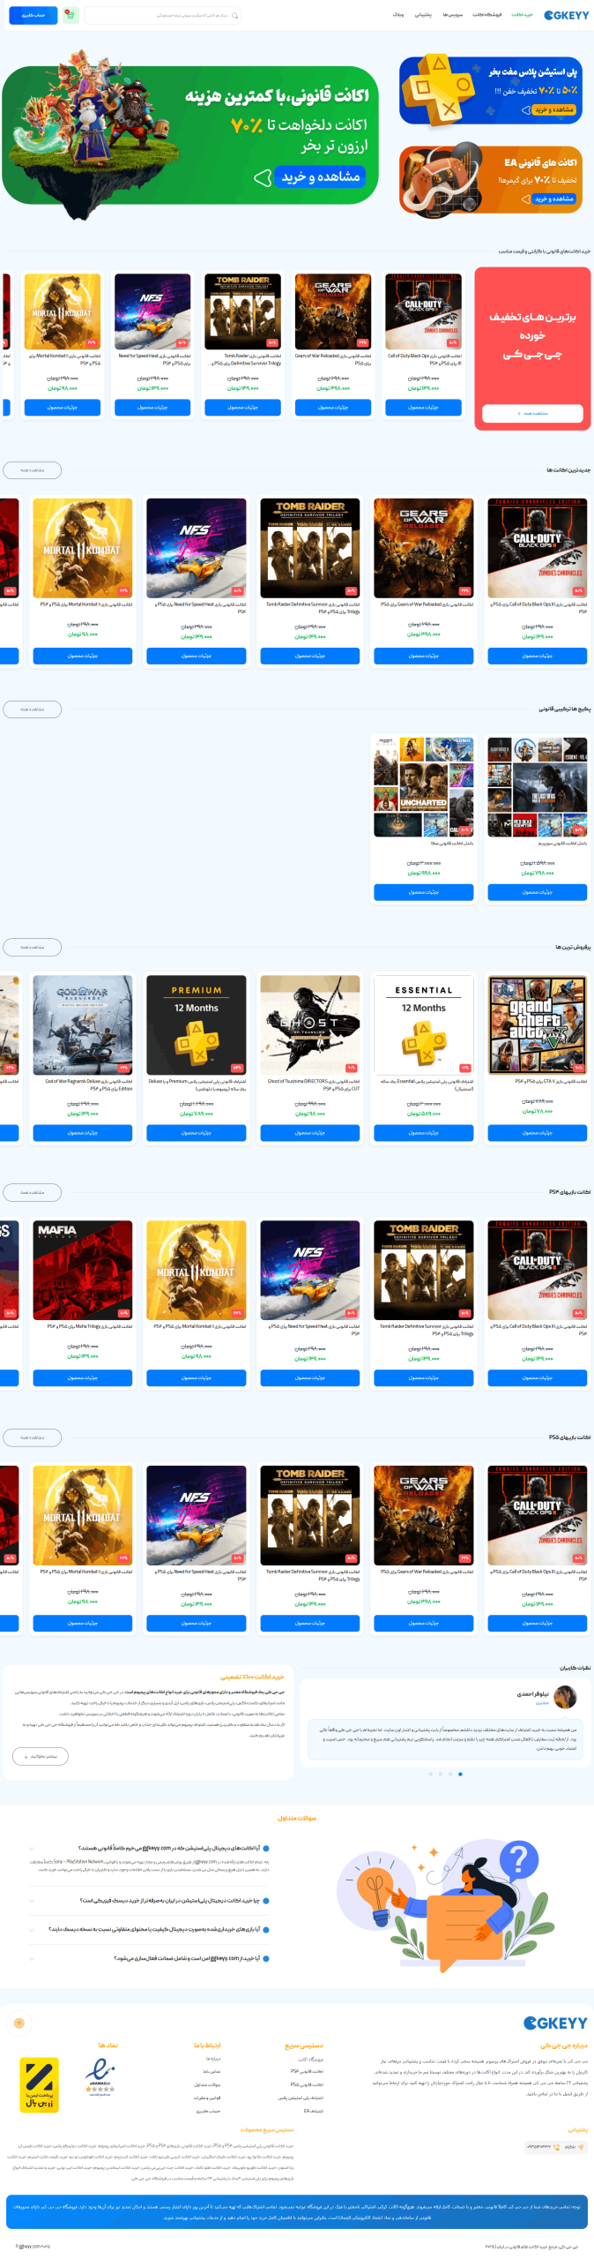594x2259 pixels.
Task: Click the phone number support button in footer
Action: click(x=541, y=2147)
